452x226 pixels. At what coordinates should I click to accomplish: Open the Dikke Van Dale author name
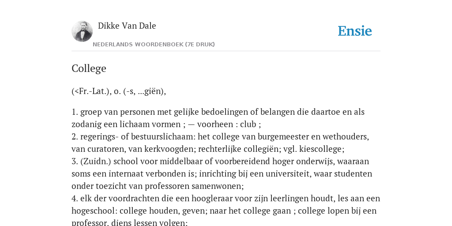click(x=127, y=26)
